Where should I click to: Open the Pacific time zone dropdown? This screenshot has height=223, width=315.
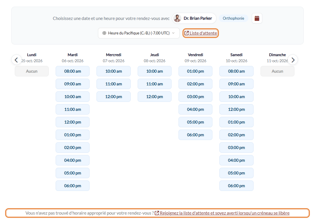coord(139,33)
